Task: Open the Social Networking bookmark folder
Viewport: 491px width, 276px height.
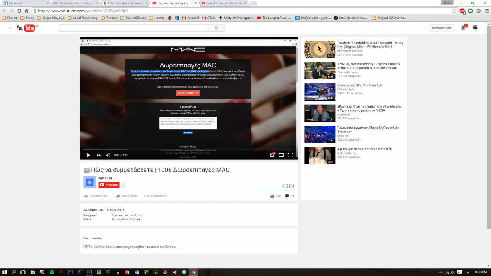Action: pos(83,18)
